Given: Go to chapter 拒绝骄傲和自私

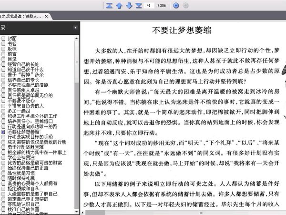Looking at the screenshot, I should (x=23, y=189).
